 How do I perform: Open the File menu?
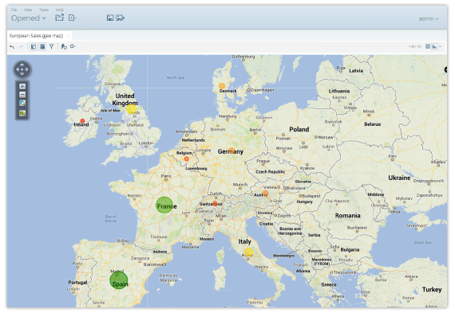click(14, 10)
